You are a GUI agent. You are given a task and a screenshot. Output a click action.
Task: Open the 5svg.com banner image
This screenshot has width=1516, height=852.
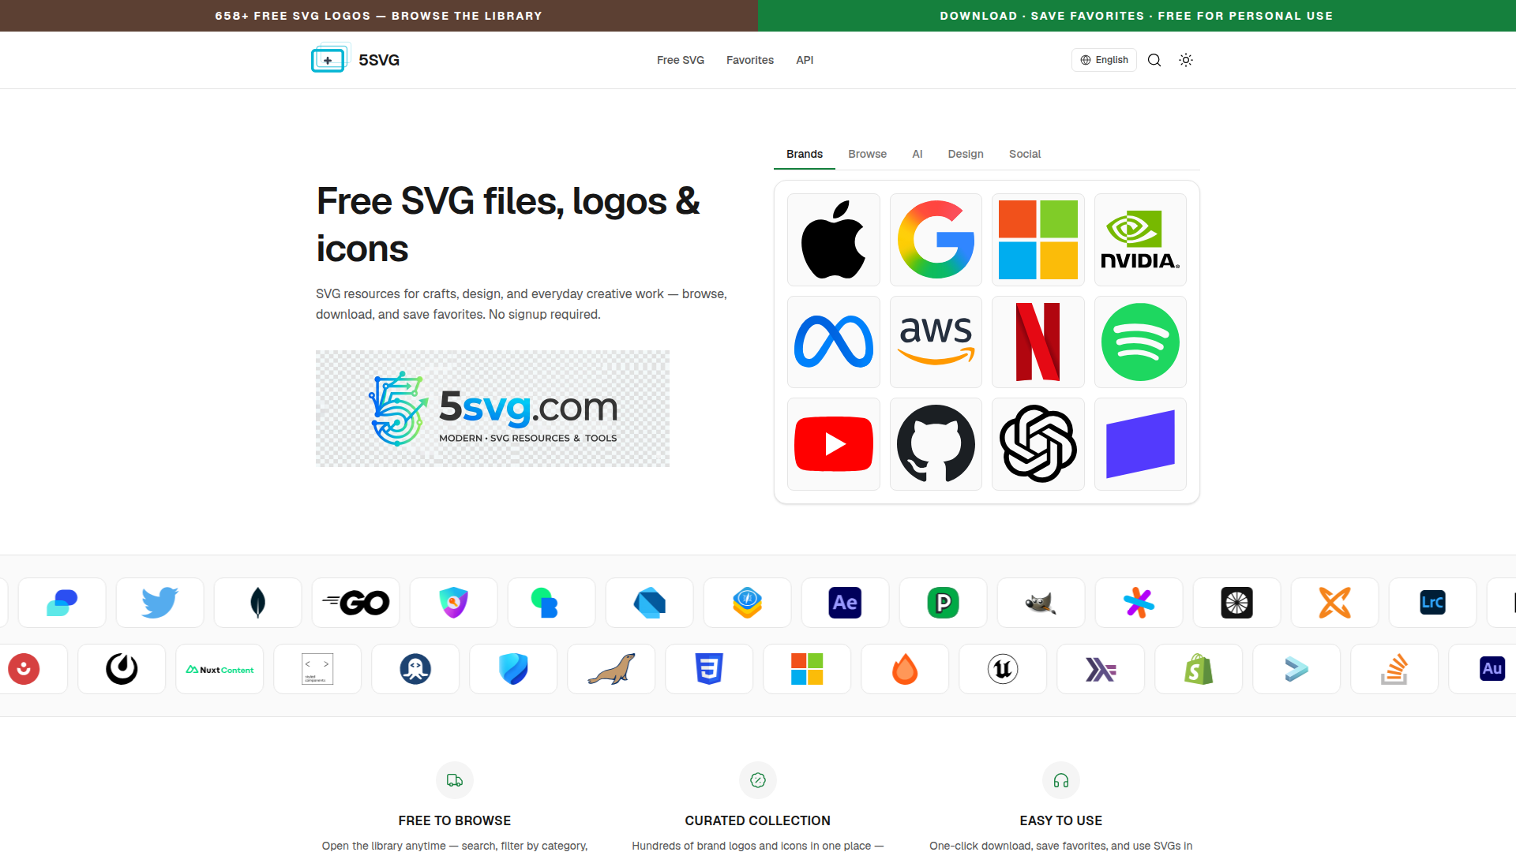(x=493, y=409)
